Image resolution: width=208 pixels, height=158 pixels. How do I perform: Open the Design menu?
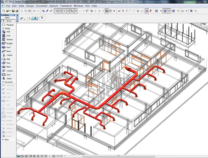[30, 6]
